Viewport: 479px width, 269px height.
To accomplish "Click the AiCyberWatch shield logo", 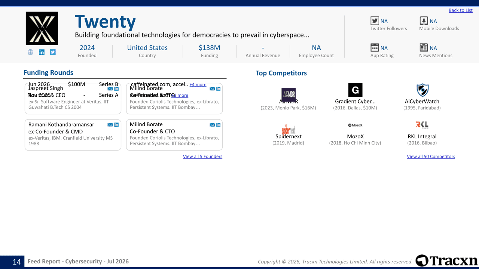I will pyautogui.click(x=422, y=90).
